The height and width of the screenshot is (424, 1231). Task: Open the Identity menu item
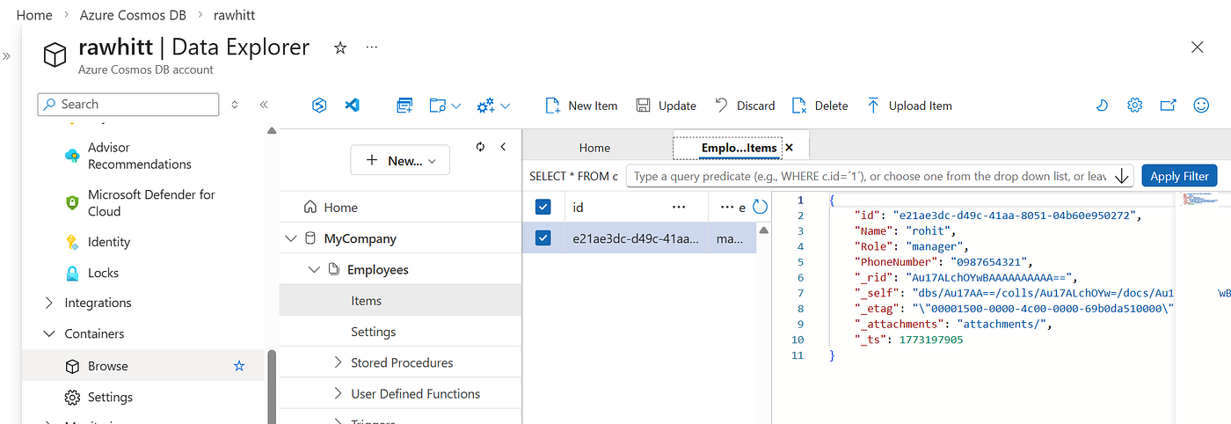coord(109,242)
